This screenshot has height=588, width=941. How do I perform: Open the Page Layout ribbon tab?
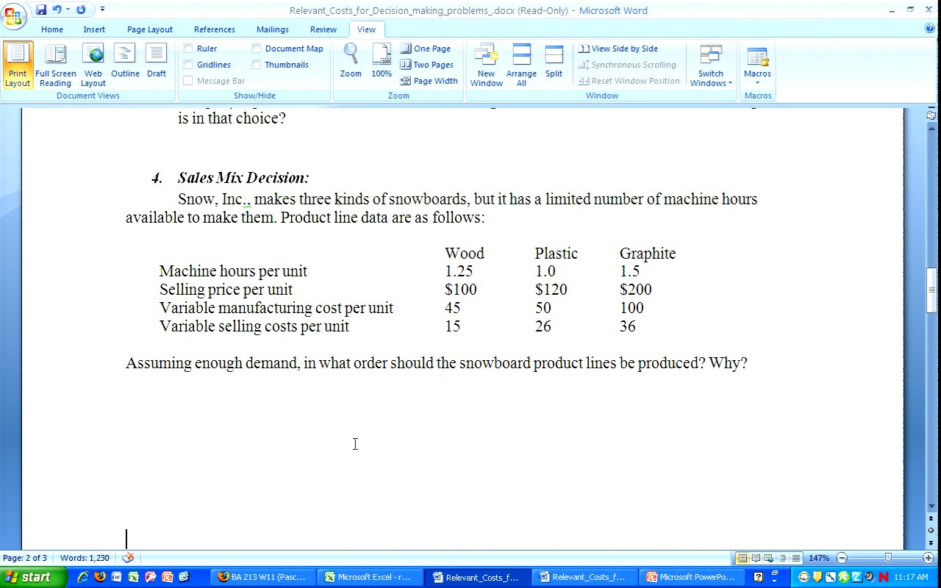pyautogui.click(x=149, y=29)
